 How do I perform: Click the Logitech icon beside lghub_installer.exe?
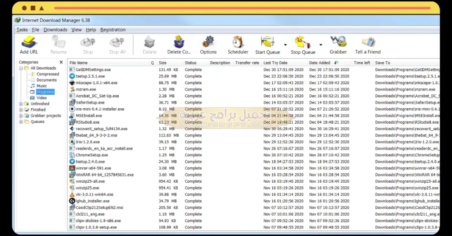[x=72, y=201]
